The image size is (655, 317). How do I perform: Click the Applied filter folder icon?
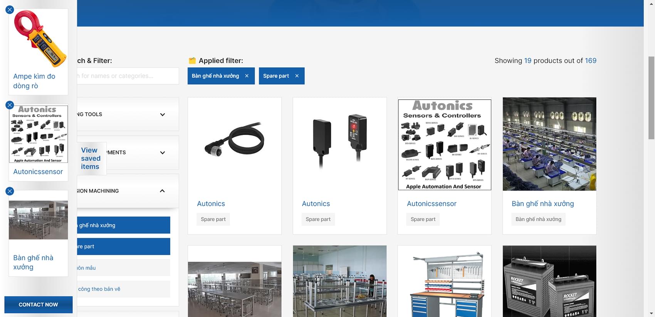click(192, 61)
